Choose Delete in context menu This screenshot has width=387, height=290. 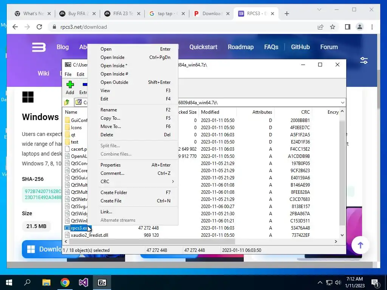133,135
